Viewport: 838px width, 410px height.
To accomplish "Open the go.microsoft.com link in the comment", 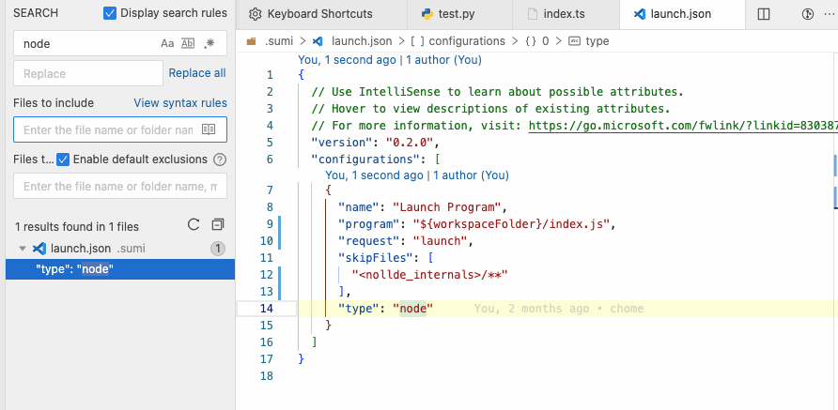I will pos(683,126).
